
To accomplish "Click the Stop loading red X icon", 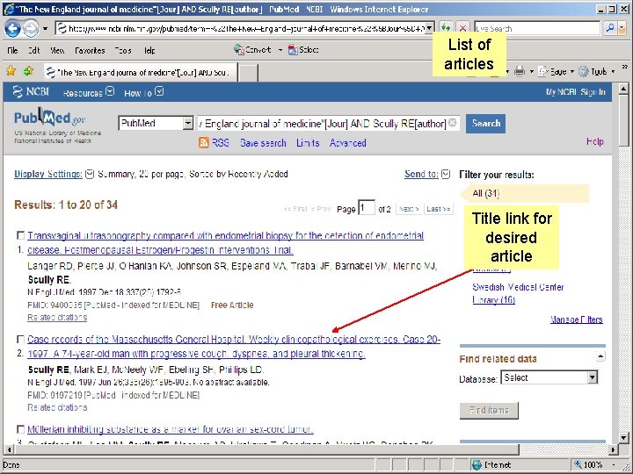I will click(462, 28).
